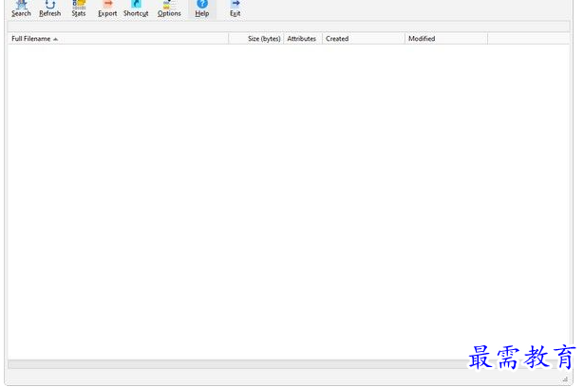Click the Created column header
This screenshot has width=584, height=387.
[363, 39]
